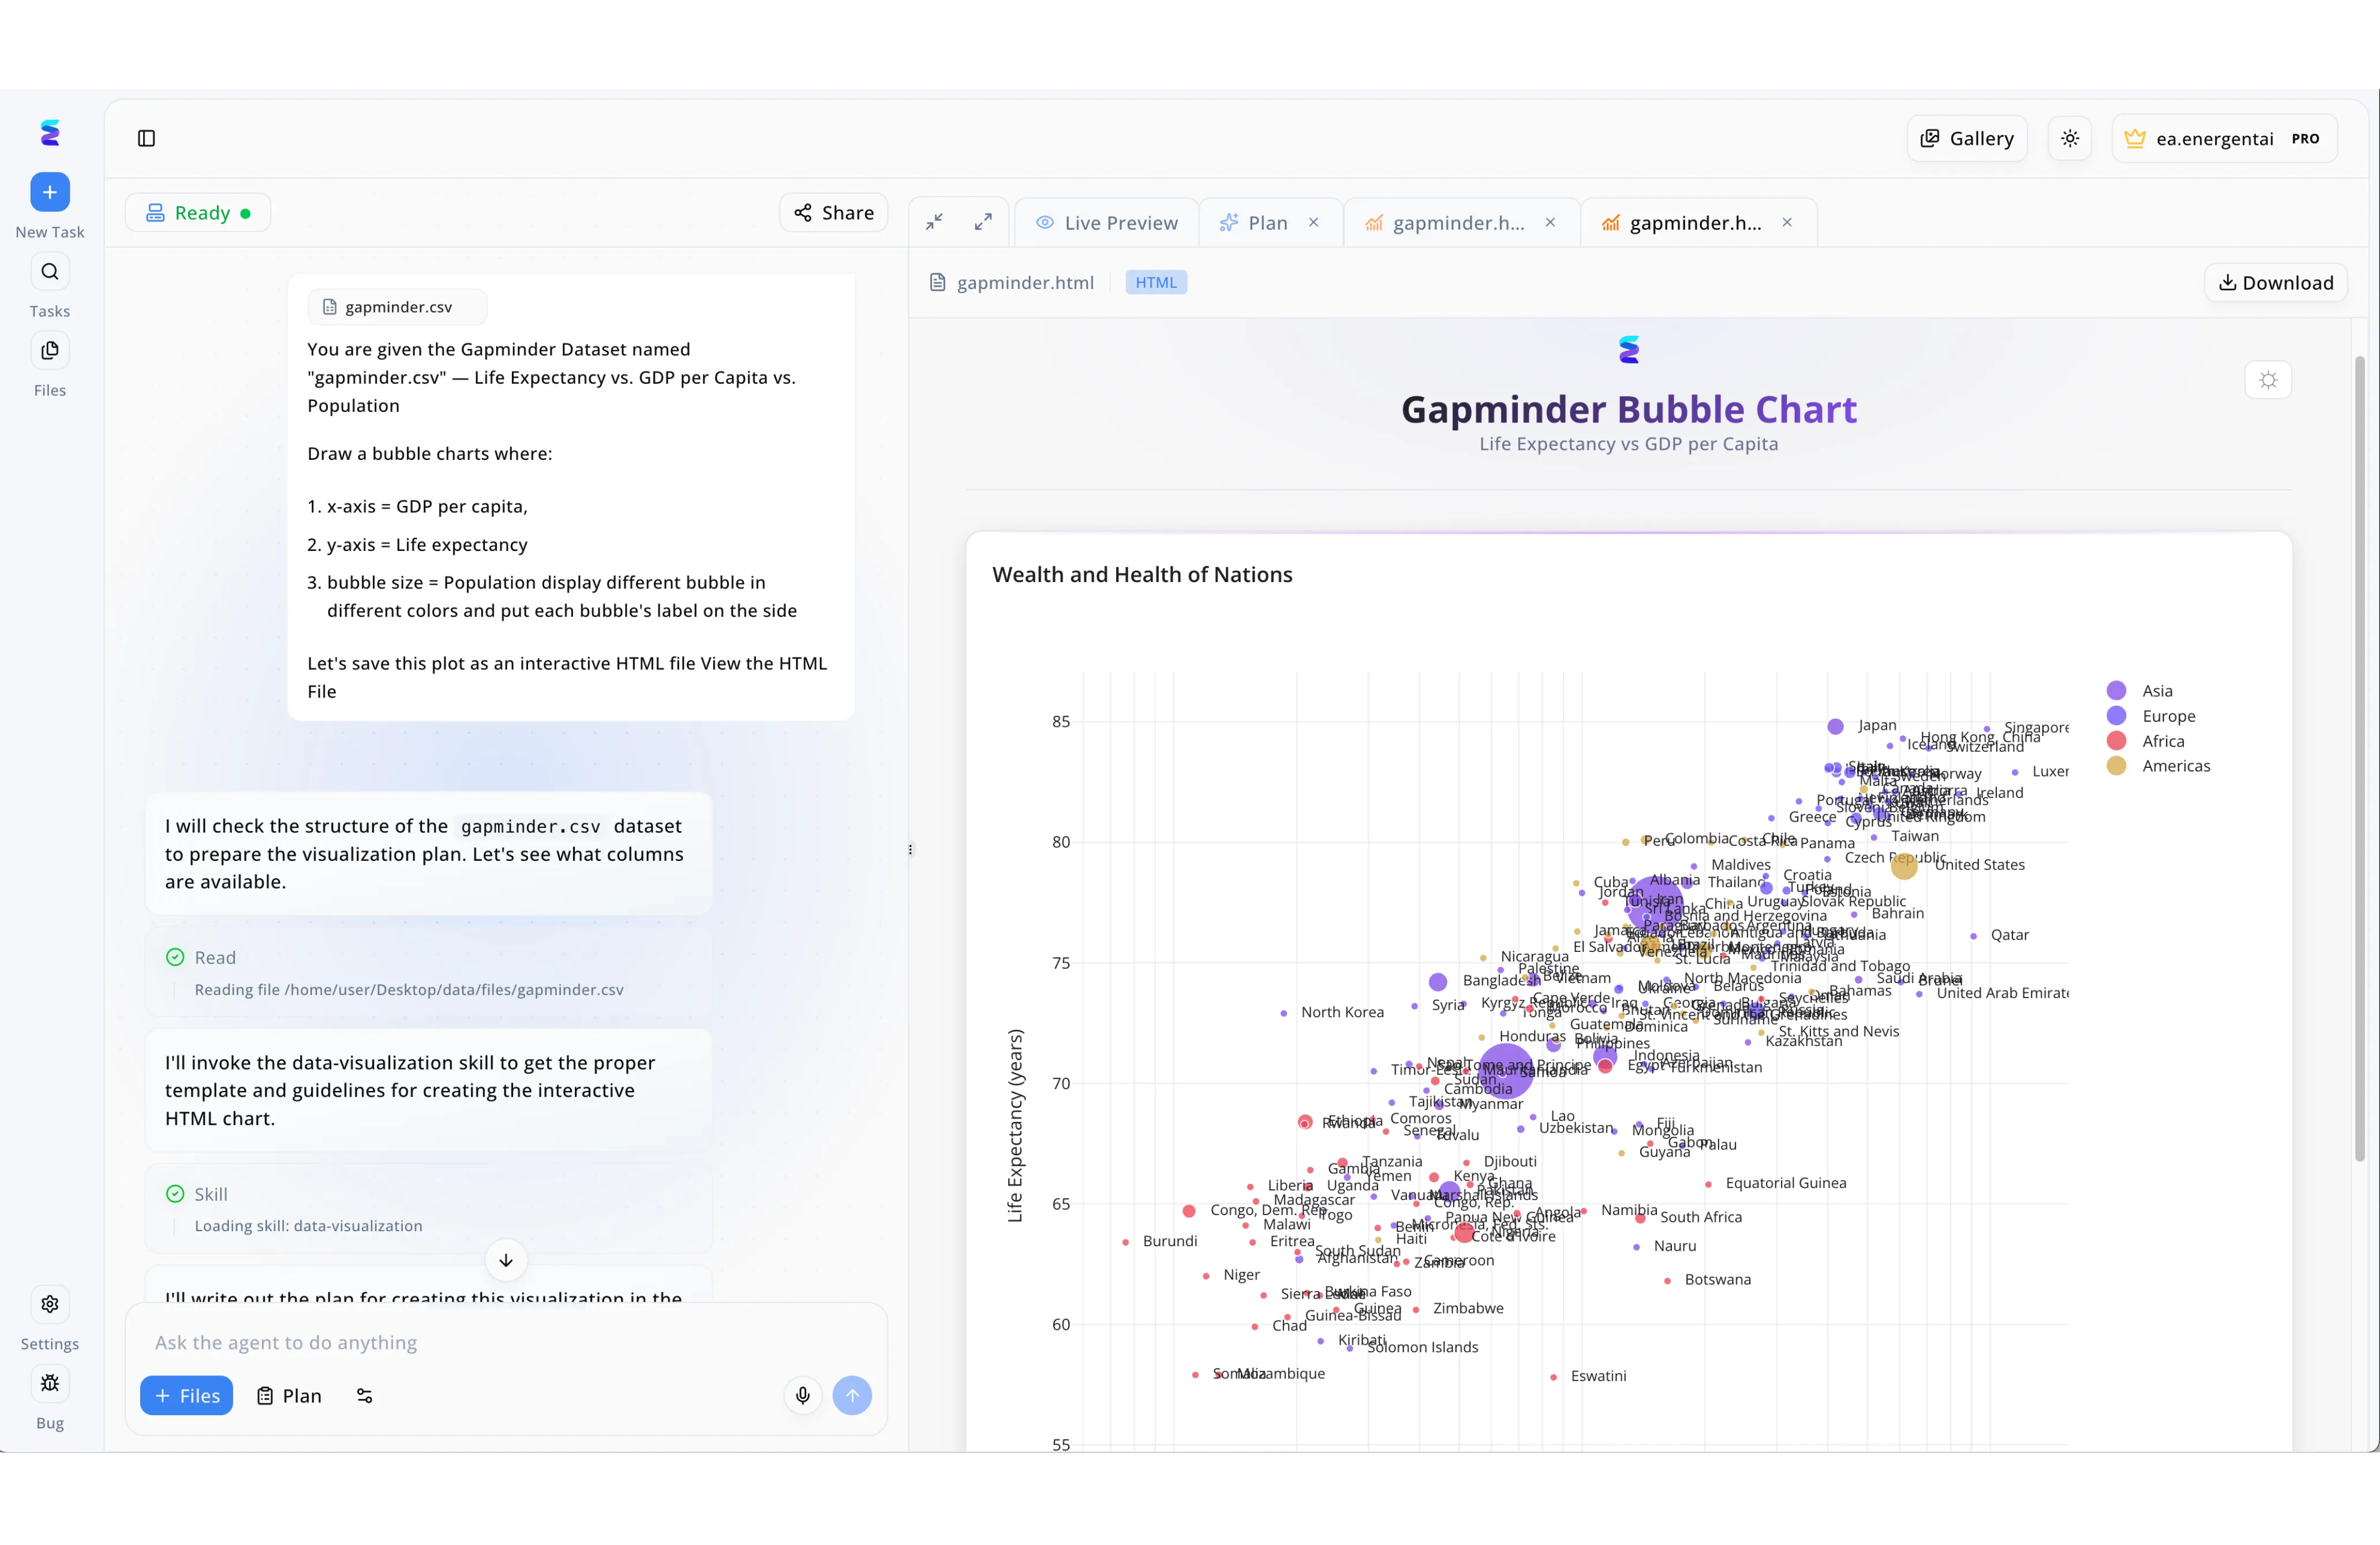Toggle the theme with the top-bar sun icon
The height and width of the screenshot is (1545, 2380).
(x=2070, y=138)
